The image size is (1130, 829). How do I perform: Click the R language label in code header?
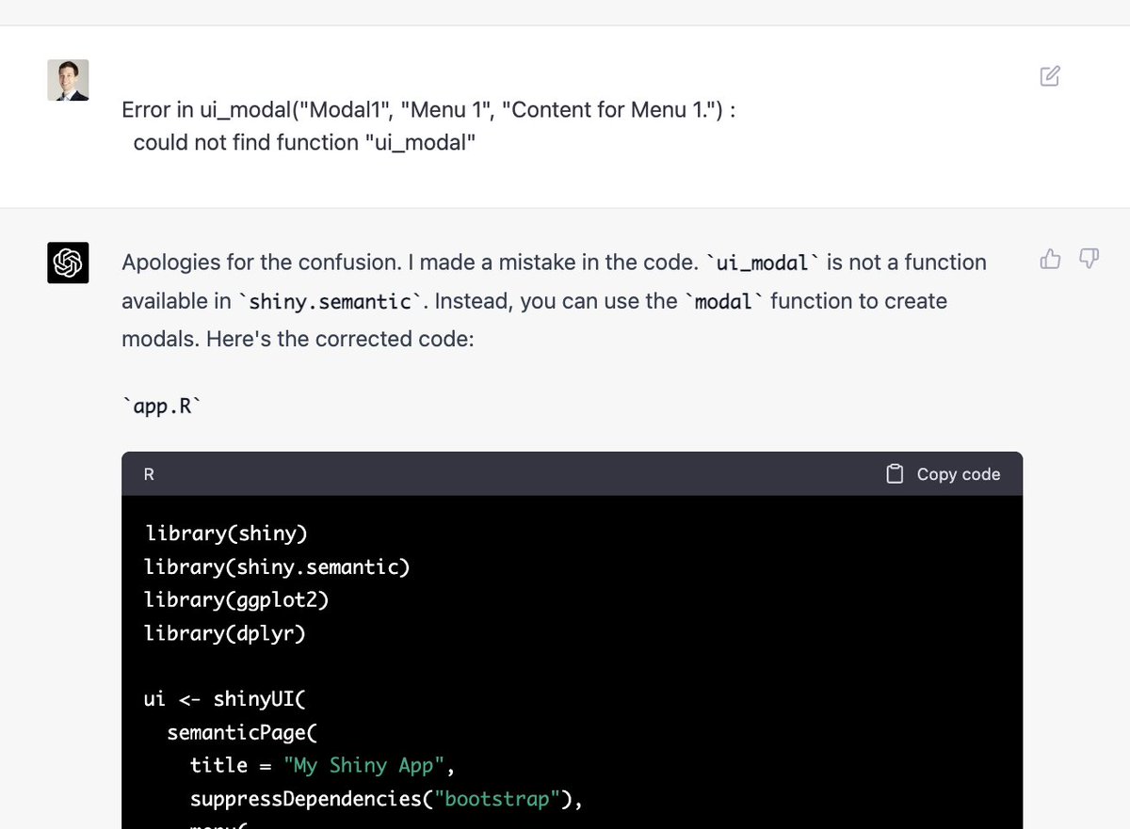[x=149, y=475]
